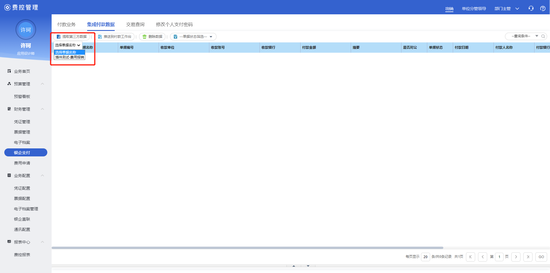Collapse the 报表中心 menu chevron
Image resolution: width=550 pixels, height=273 pixels.
point(42,242)
